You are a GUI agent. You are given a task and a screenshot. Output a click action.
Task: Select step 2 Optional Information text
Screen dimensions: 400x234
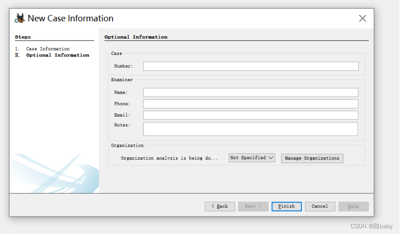(58, 55)
